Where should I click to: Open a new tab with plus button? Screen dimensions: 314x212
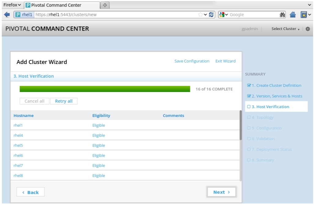point(105,5)
